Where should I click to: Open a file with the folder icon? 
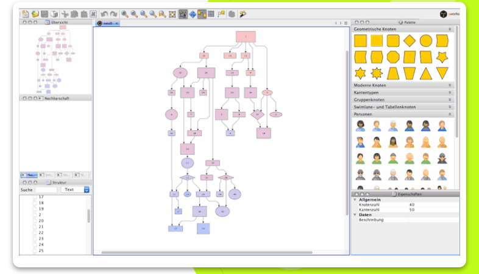click(35, 14)
